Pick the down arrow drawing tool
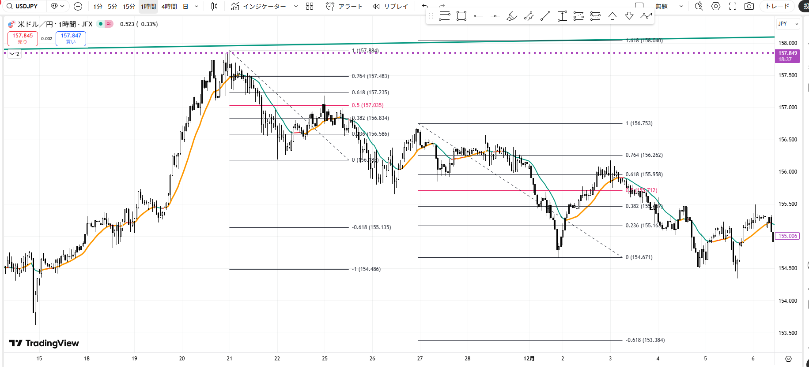 click(629, 16)
